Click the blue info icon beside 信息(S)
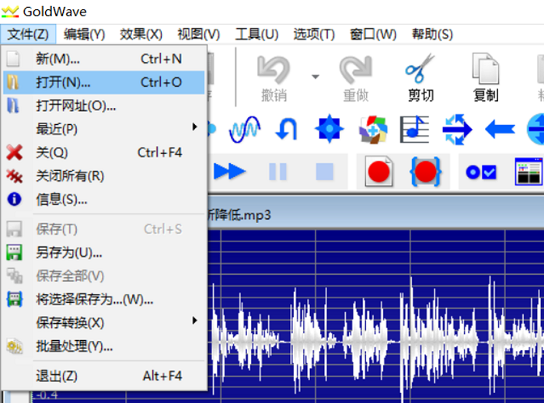544x403 pixels. tap(14, 200)
